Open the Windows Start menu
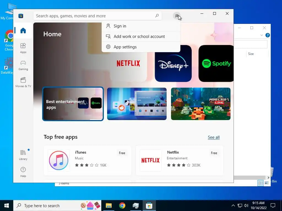Image resolution: width=282 pixels, height=211 pixels. click(7, 206)
